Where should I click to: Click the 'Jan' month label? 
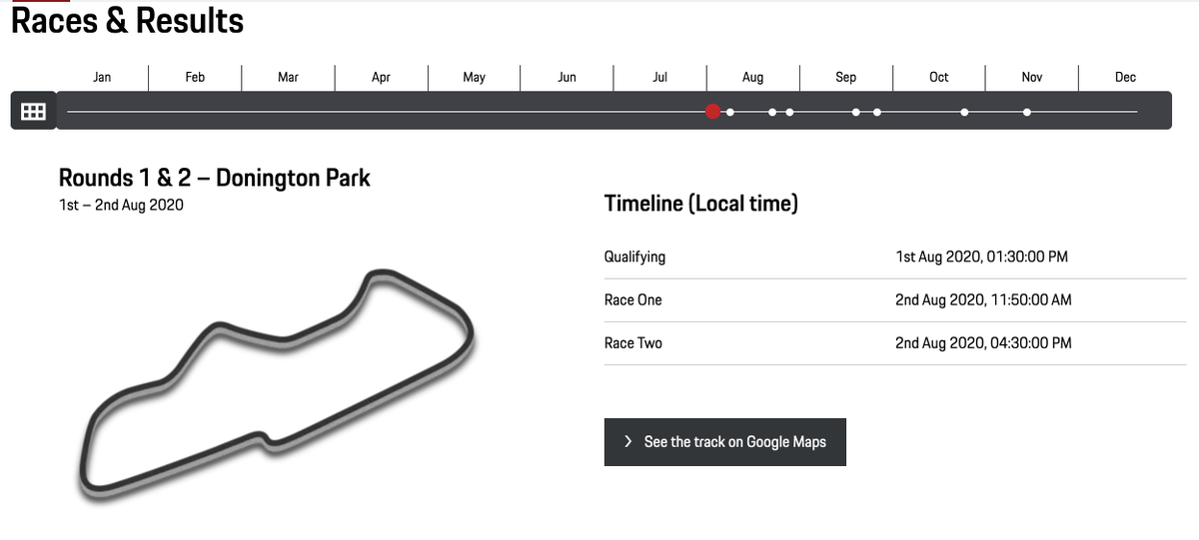click(x=102, y=77)
